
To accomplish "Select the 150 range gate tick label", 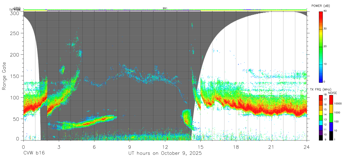I will tap(15, 76).
